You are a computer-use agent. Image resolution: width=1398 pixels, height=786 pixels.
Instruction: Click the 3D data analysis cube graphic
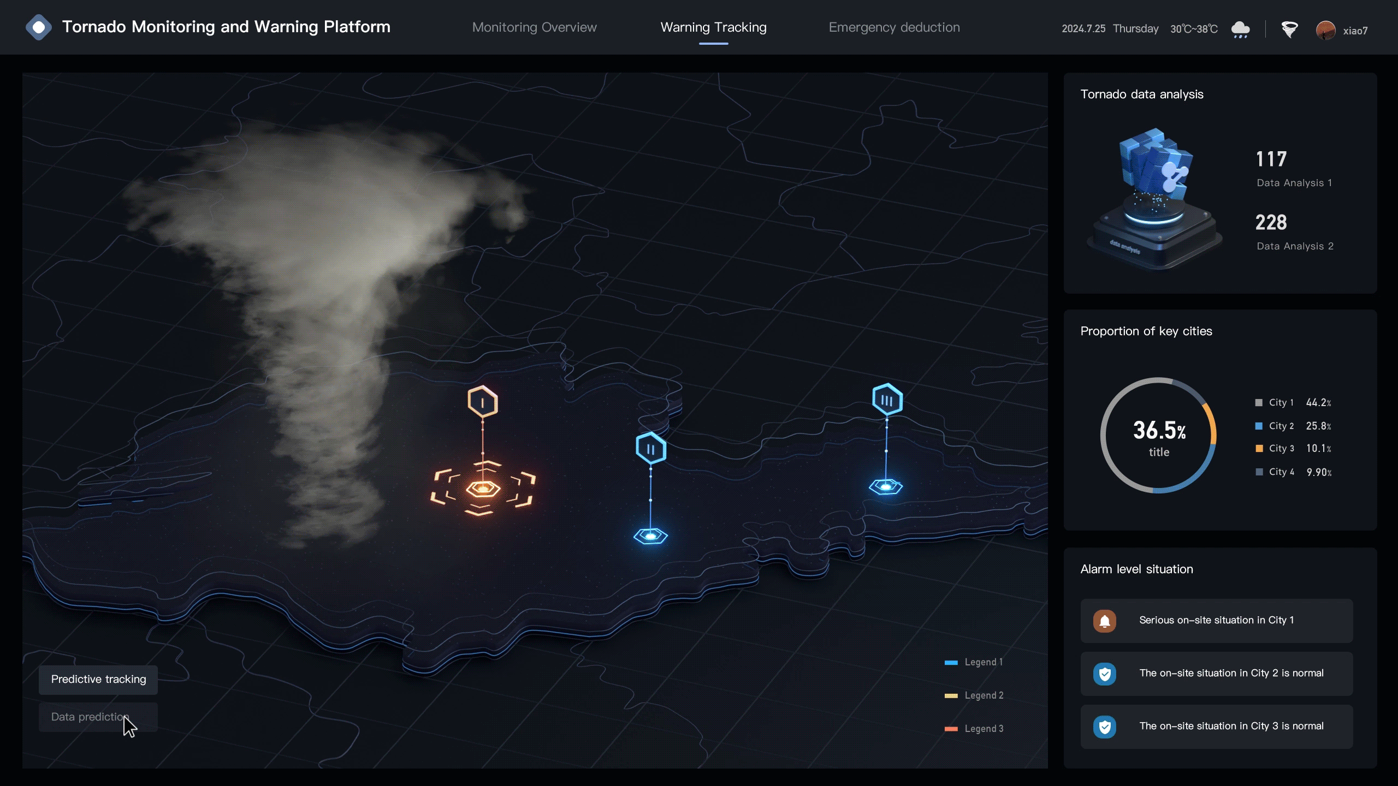[x=1155, y=199]
